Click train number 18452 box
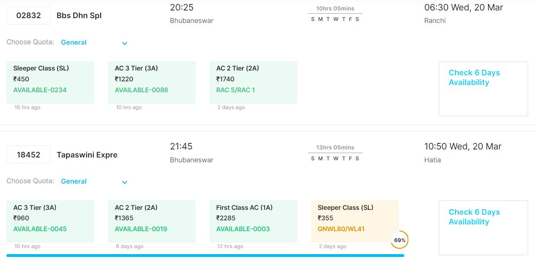Viewport: 536px width, 261px height. [x=29, y=155]
